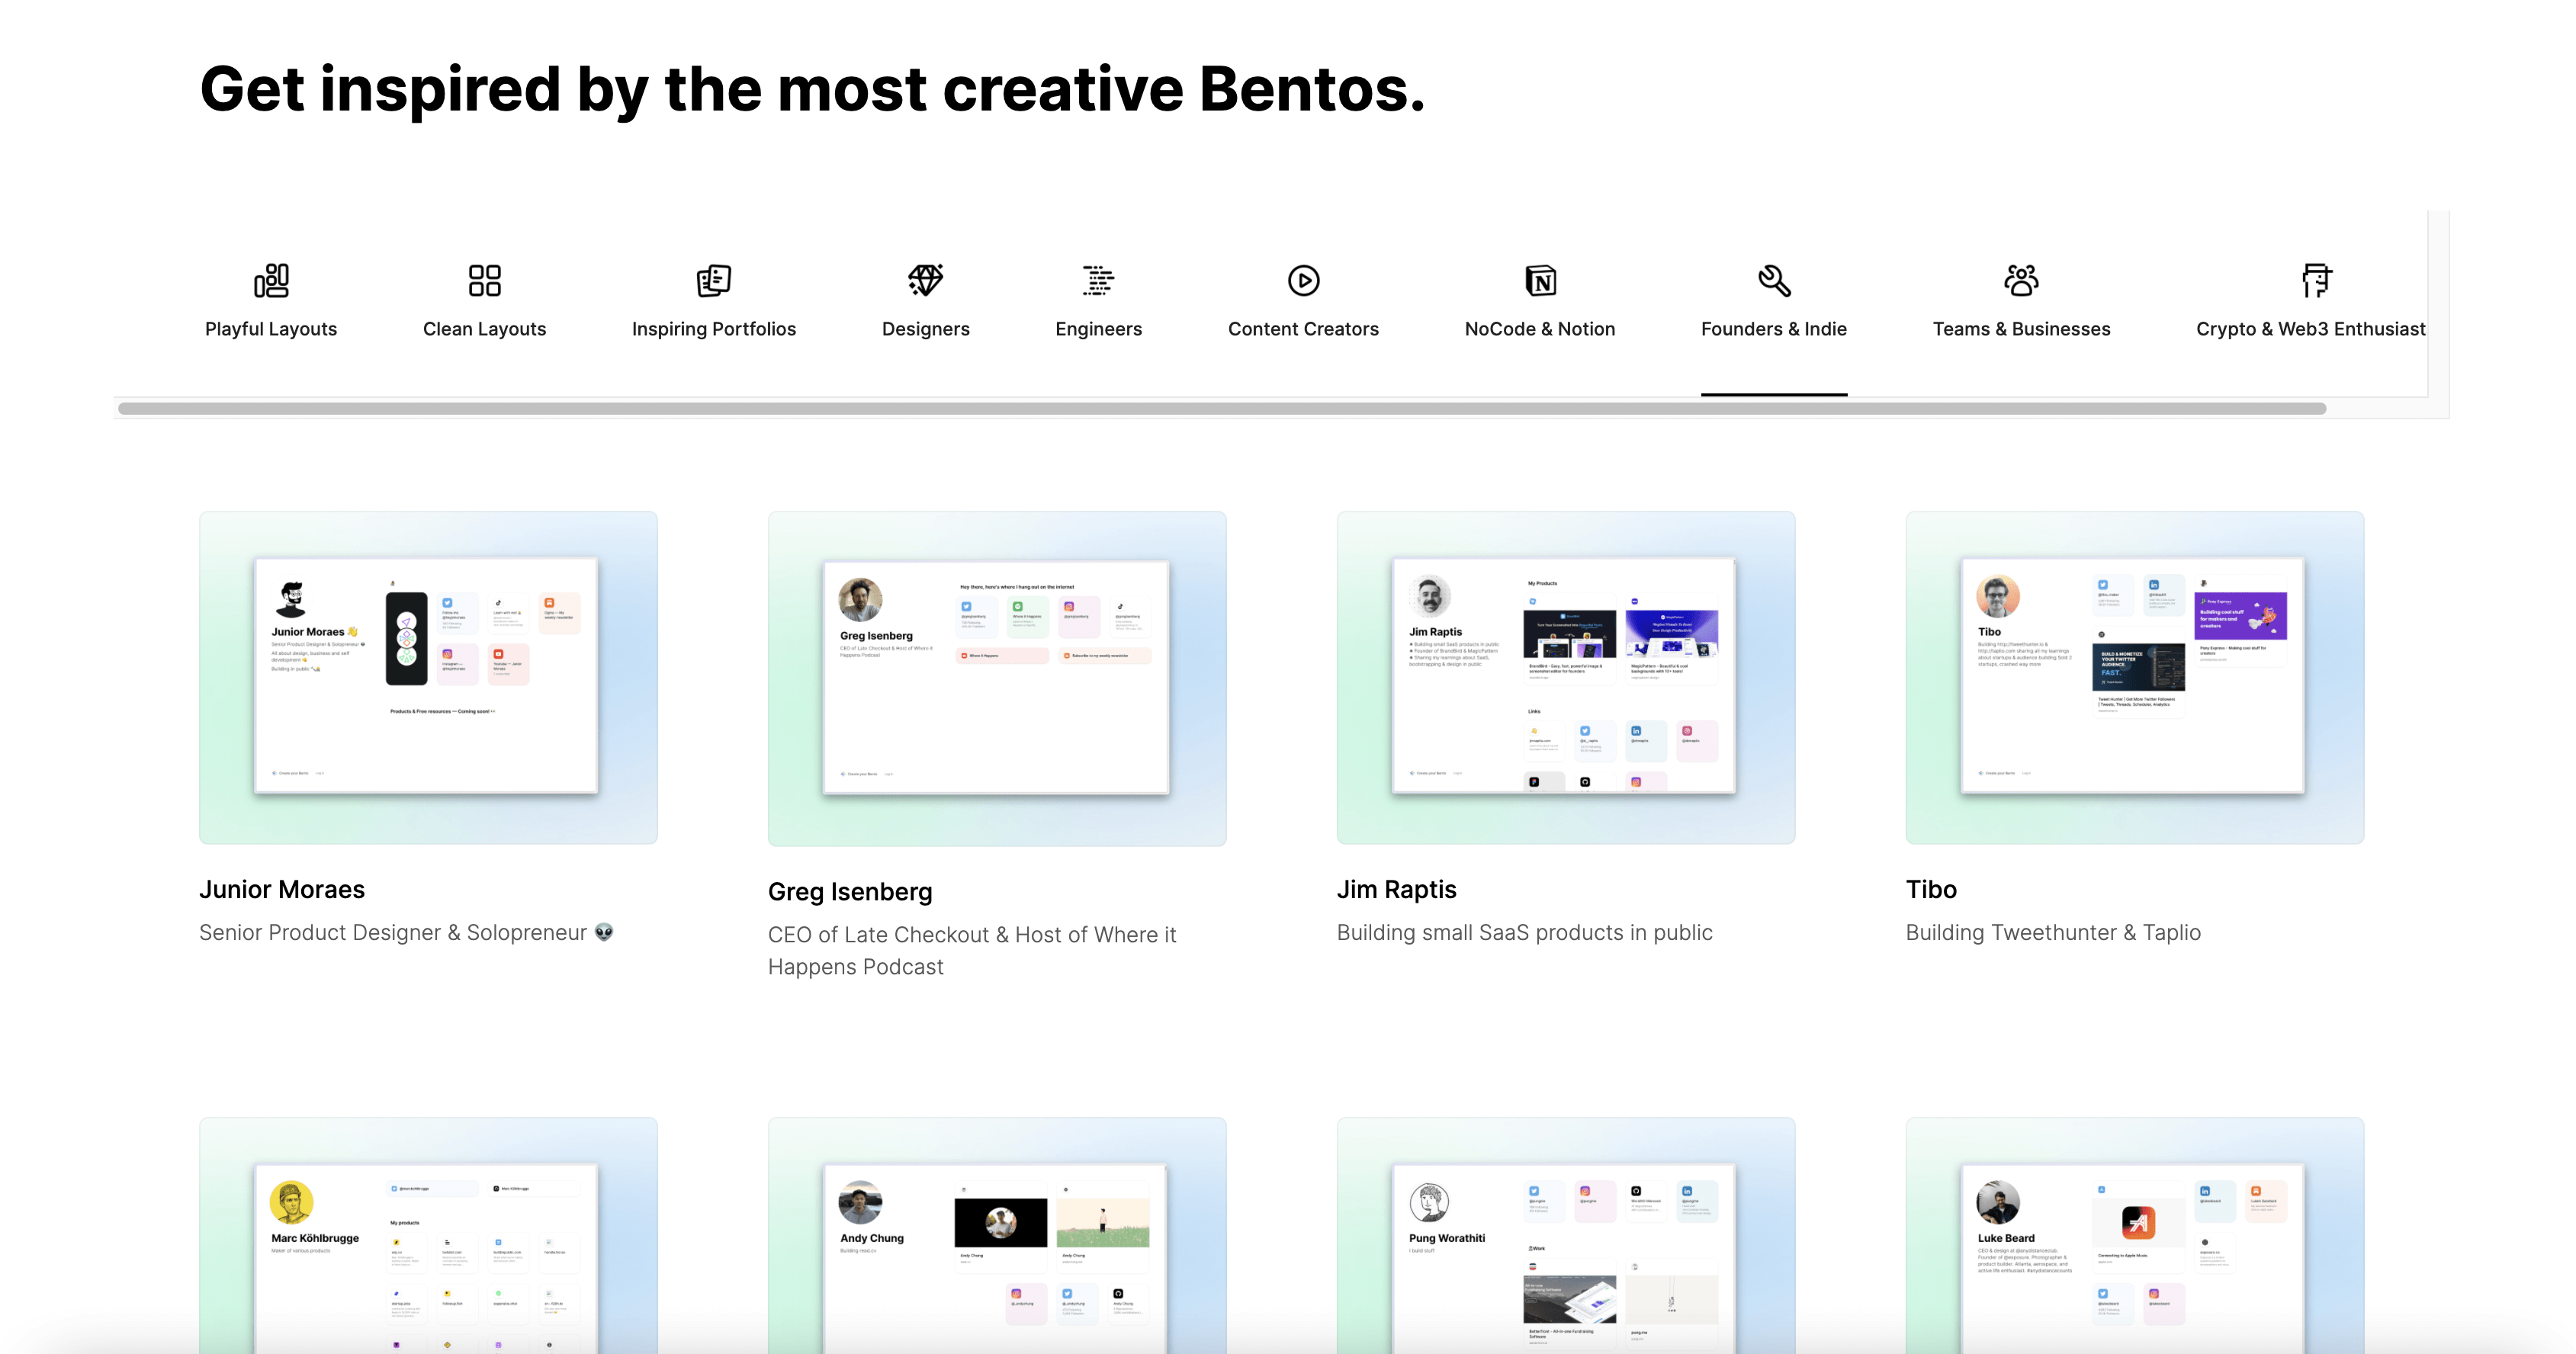Click the Engineers code icon

1098,281
